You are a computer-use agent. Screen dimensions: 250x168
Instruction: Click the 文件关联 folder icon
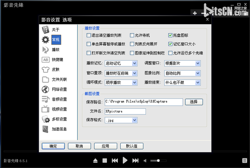tap(46, 80)
